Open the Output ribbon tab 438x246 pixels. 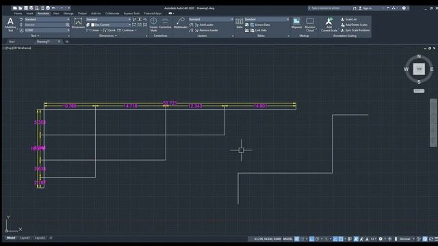tap(82, 14)
